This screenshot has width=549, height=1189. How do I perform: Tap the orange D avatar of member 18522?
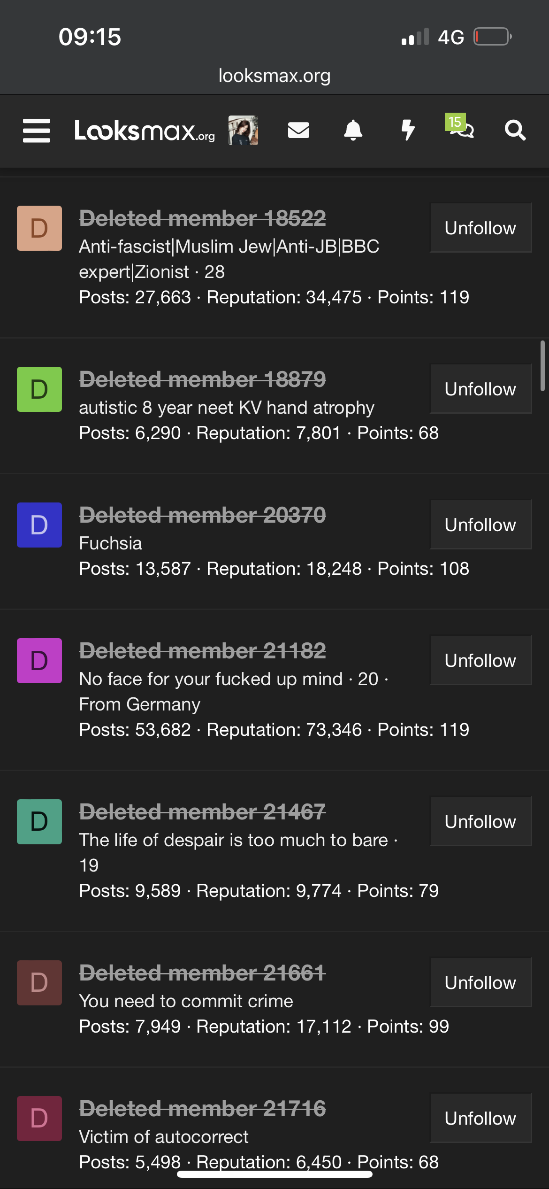click(39, 228)
